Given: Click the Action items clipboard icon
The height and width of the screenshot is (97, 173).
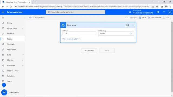Looking at the screenshot, I should (3, 28).
